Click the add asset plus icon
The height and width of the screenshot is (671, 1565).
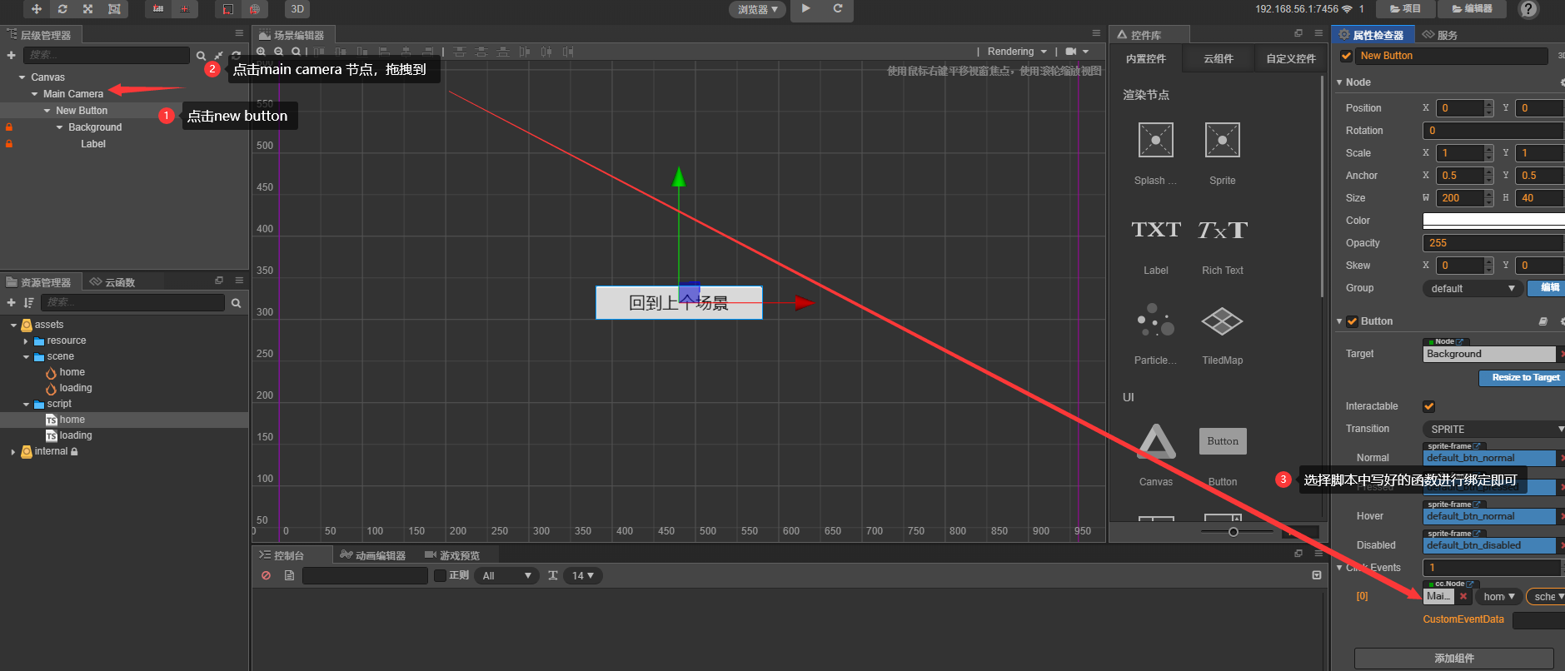[11, 302]
